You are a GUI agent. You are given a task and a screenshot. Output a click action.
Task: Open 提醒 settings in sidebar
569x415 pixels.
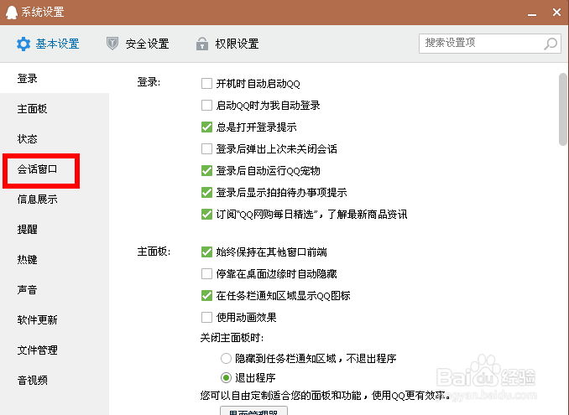(55, 229)
